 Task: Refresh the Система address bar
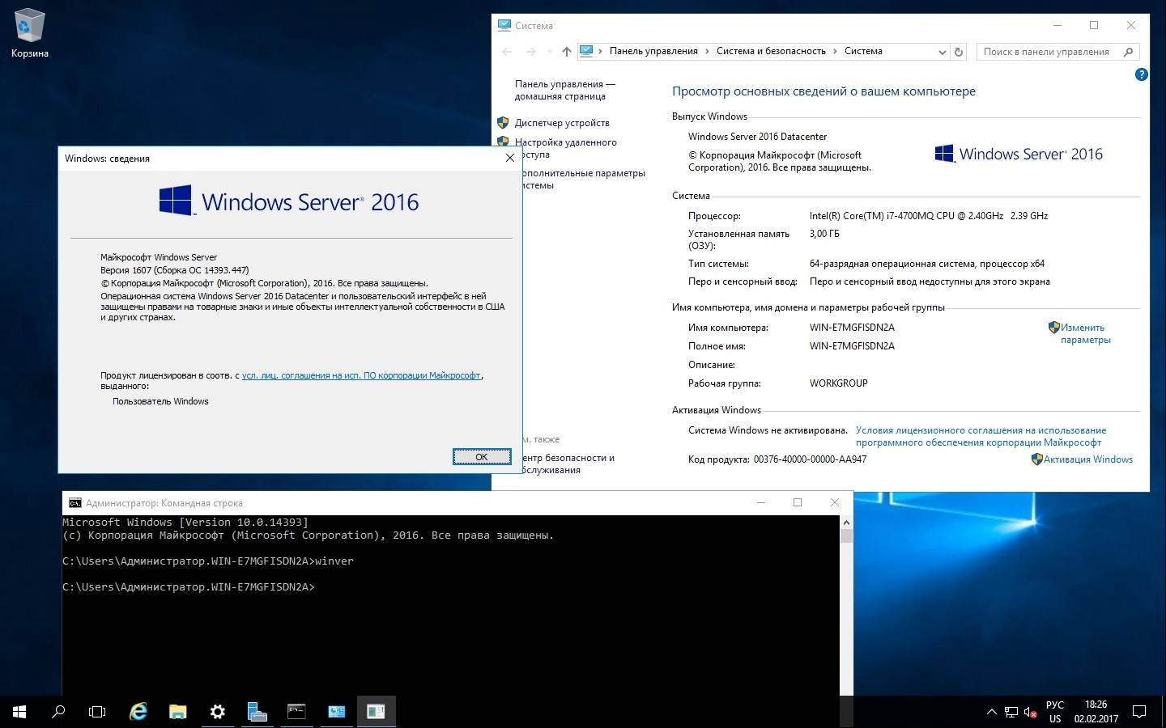pos(959,52)
